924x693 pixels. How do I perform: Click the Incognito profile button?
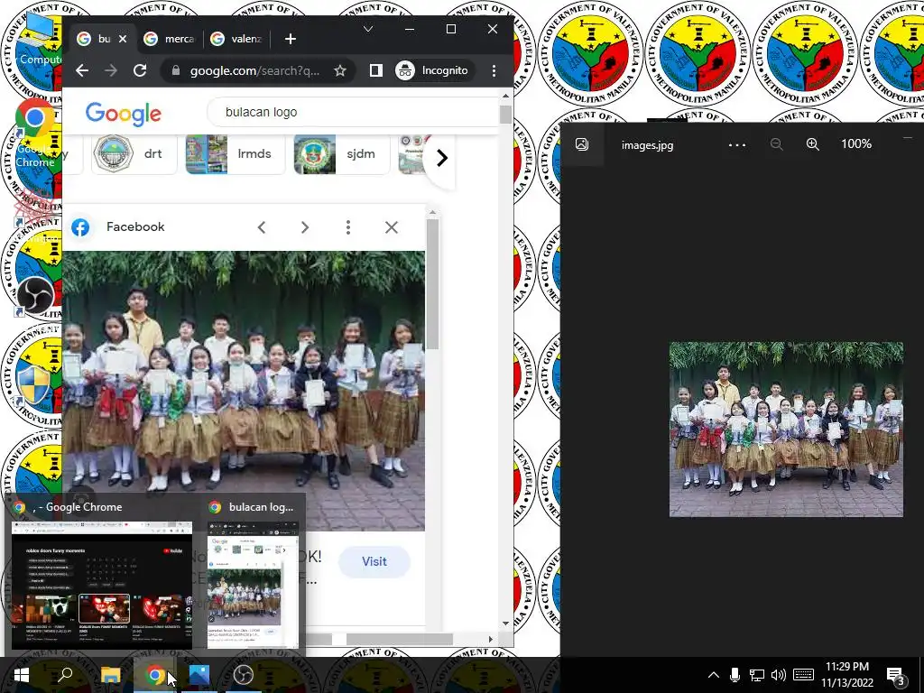tap(433, 70)
